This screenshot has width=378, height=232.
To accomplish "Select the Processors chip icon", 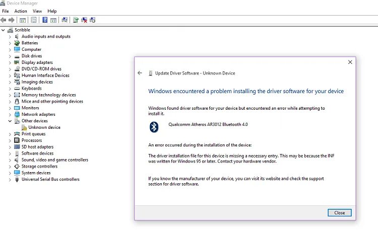I will click(x=17, y=140).
